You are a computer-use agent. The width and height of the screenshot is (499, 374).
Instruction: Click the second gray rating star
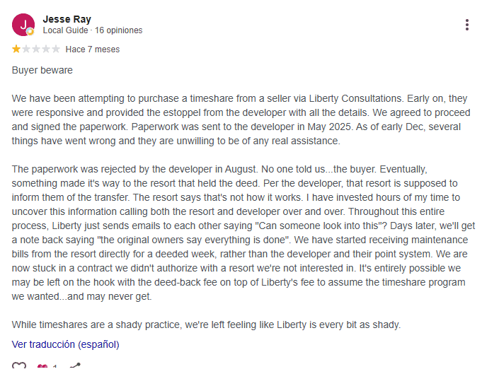pyautogui.click(x=26, y=49)
